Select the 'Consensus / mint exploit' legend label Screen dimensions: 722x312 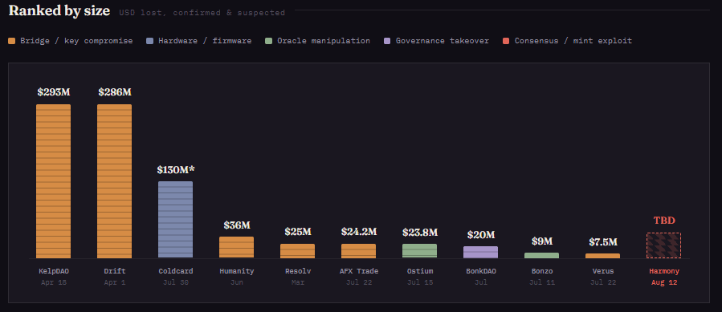pyautogui.click(x=573, y=41)
